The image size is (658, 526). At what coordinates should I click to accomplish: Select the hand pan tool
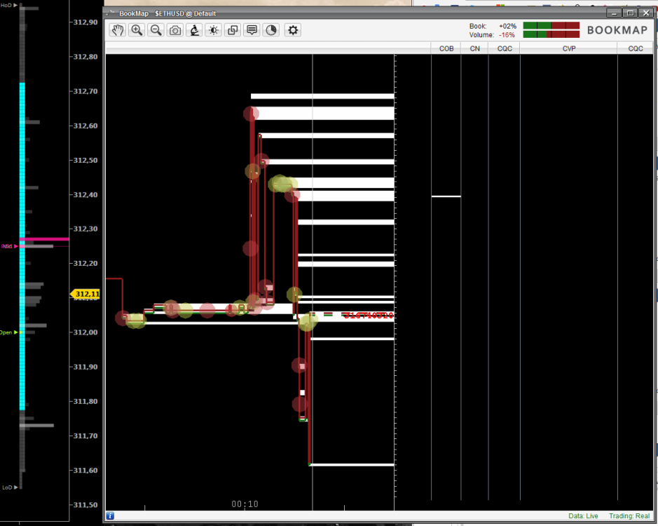[117, 30]
